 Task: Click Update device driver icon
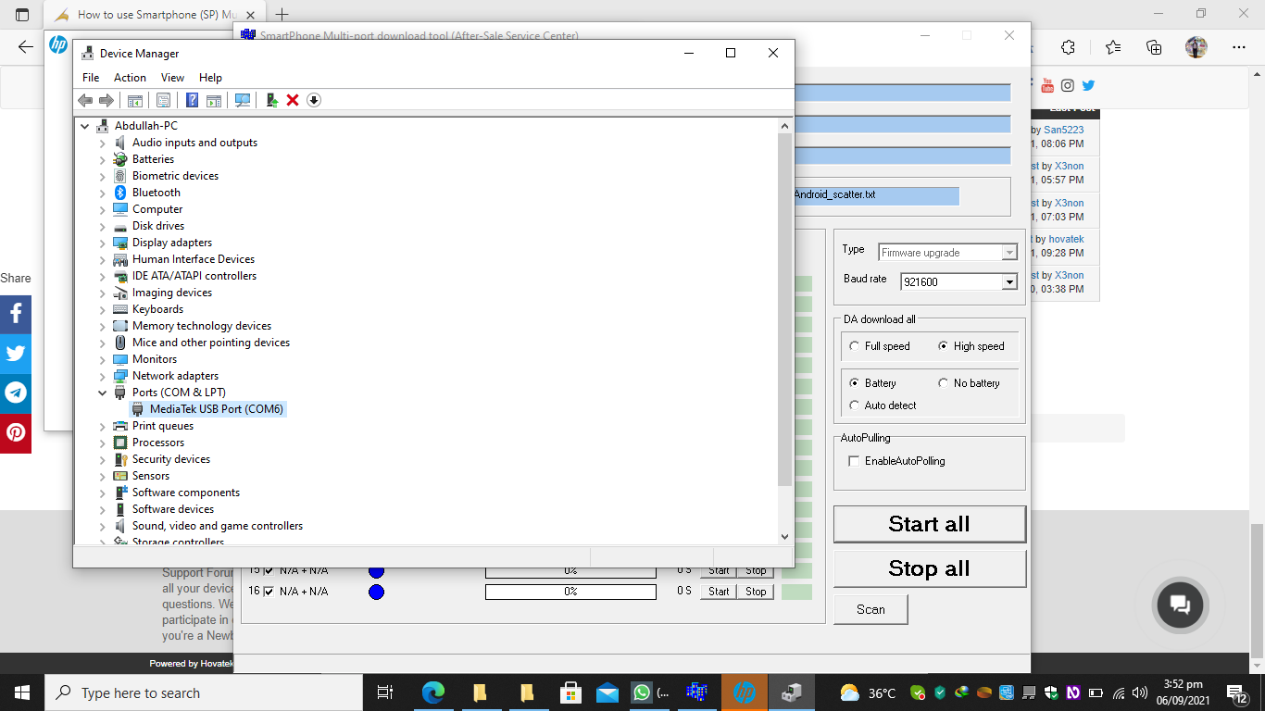(x=271, y=100)
